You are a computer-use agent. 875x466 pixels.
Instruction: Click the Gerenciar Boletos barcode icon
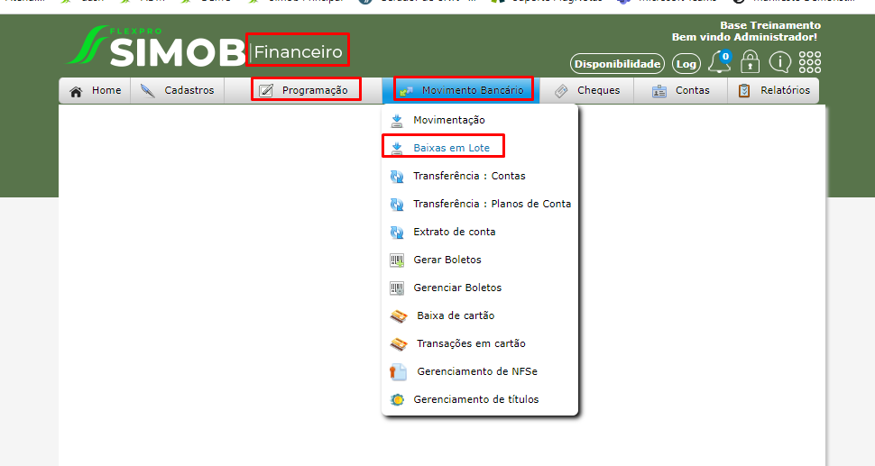tap(397, 288)
